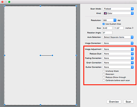
Task: Enable the Unsharp Mask checkbox
Action: 104,71
